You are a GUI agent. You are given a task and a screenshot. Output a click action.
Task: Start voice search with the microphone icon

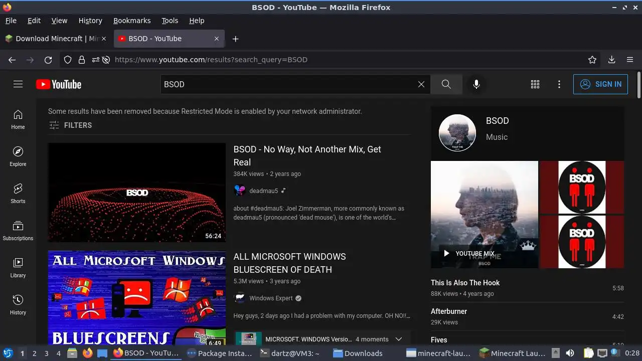476,84
